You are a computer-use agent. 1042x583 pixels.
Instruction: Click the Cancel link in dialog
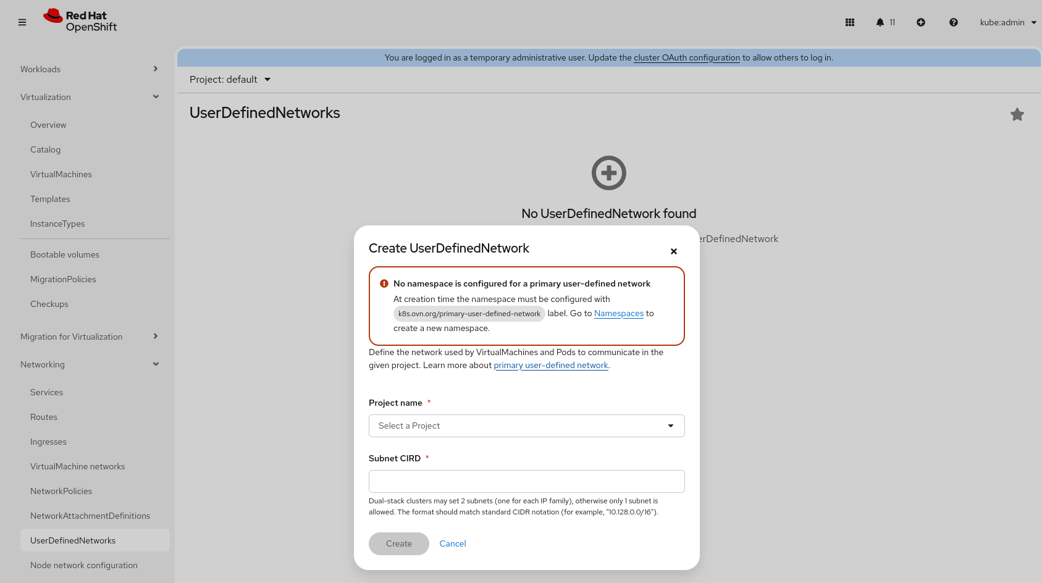coord(453,543)
